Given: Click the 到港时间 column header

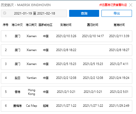Looking at the screenshot, I should (x=66, y=25).
